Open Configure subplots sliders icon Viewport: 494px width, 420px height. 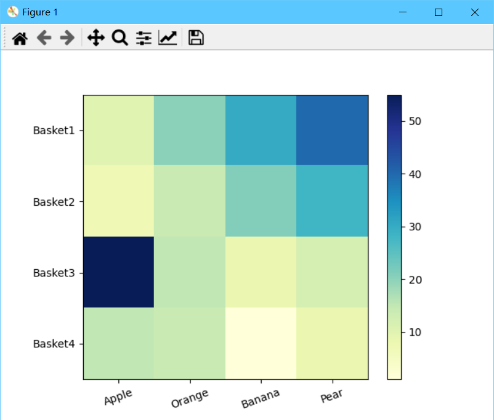144,38
